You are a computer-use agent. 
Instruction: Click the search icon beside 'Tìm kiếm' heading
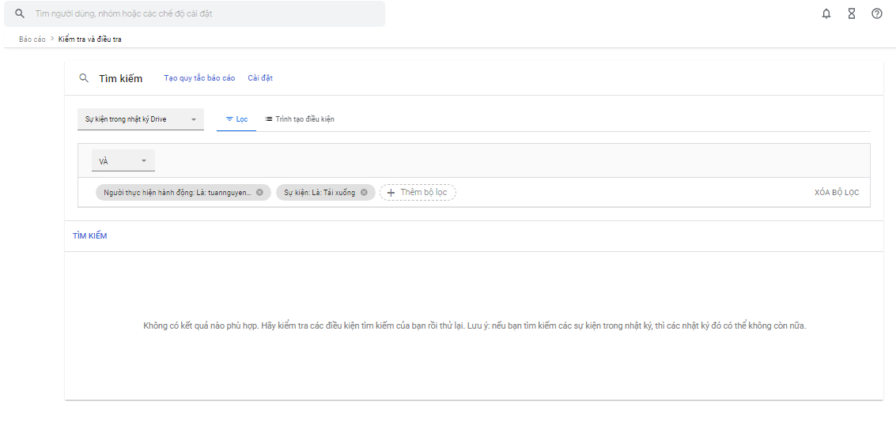(x=83, y=78)
